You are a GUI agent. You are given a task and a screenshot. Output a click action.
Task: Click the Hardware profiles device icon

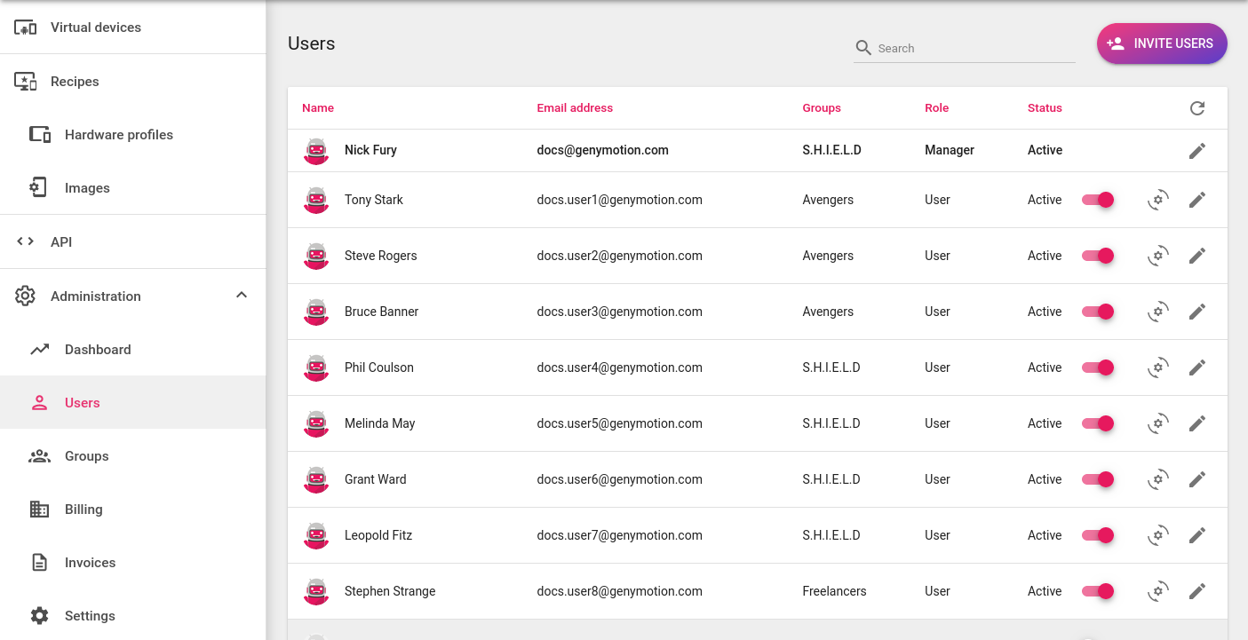tap(39, 134)
